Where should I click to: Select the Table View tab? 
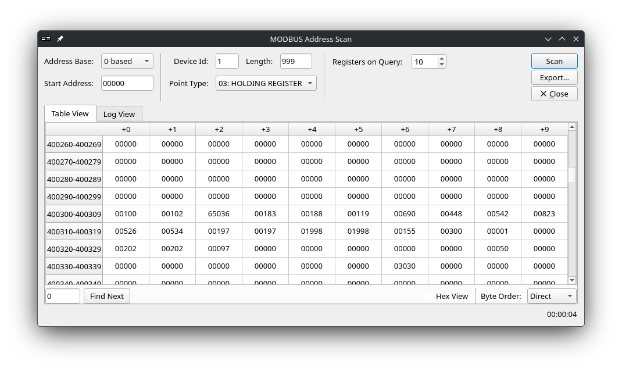(70, 113)
